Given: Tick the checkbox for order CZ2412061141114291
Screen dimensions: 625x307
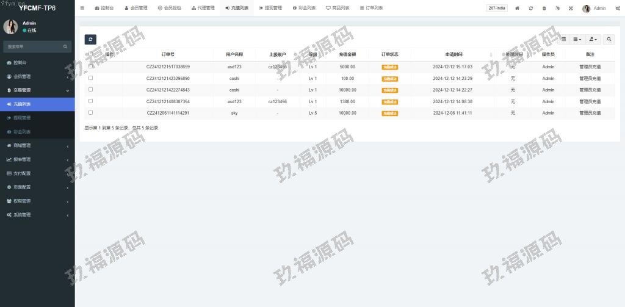Looking at the screenshot, I should pyautogui.click(x=91, y=113).
